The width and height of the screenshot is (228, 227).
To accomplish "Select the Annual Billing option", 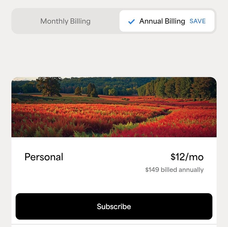I will 162,21.
